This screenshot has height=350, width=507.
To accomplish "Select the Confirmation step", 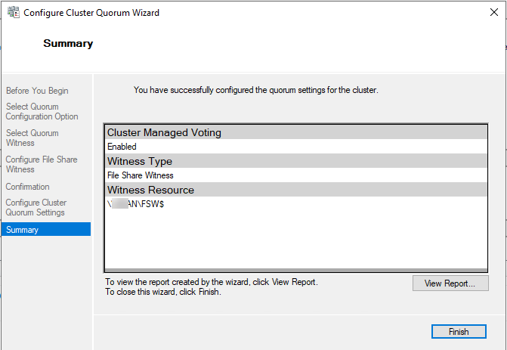I will pyautogui.click(x=28, y=187).
